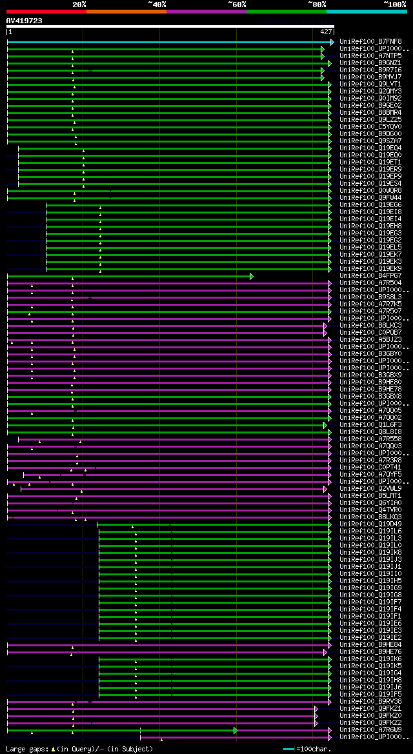
Task: Go to the UniRef100_B9HE76 label
Action: tap(370, 651)
